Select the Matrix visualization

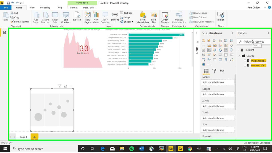point(220,60)
